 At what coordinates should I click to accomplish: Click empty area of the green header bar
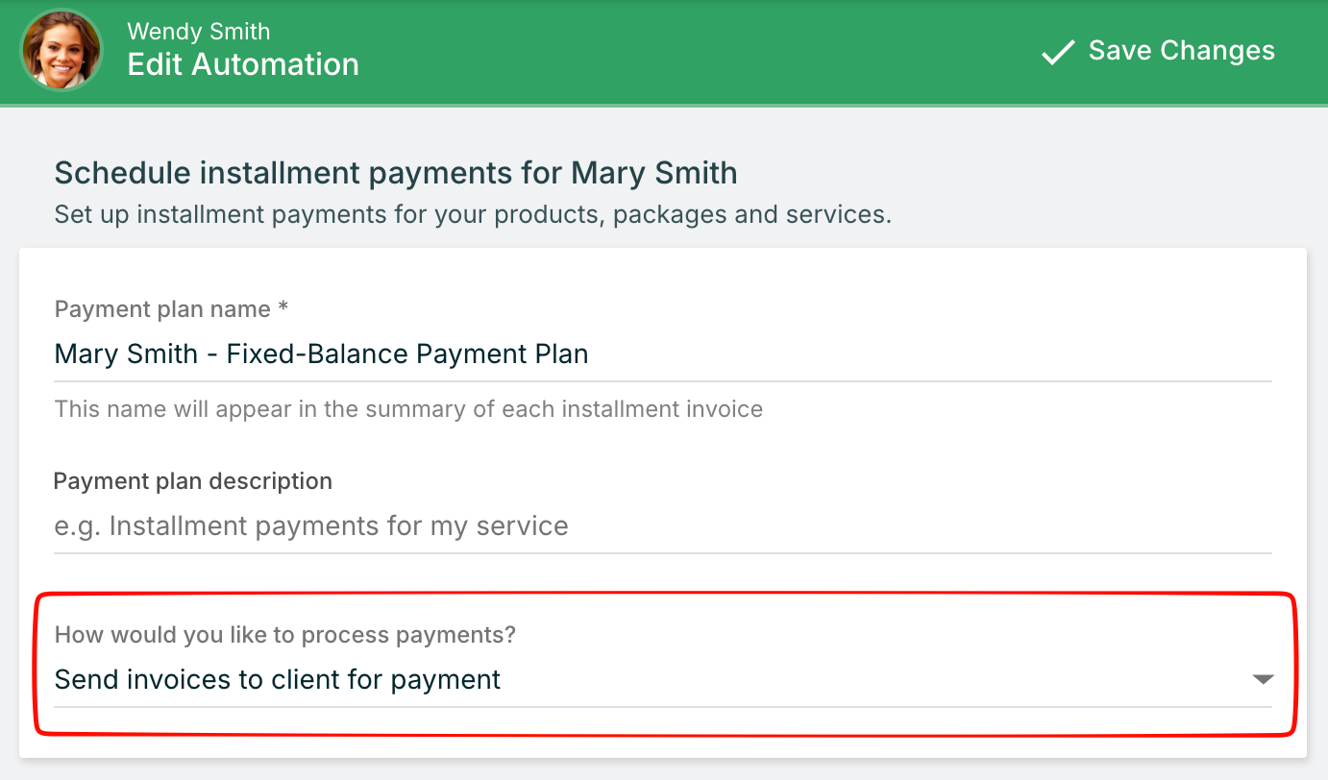[673, 52]
